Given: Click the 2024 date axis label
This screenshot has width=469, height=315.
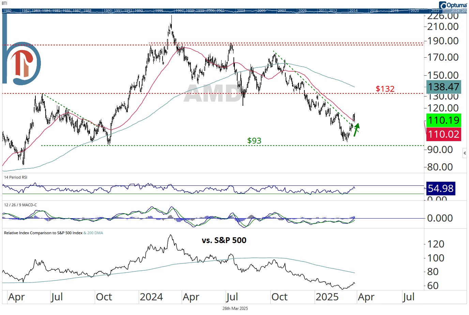Looking at the screenshot, I should point(151,297).
